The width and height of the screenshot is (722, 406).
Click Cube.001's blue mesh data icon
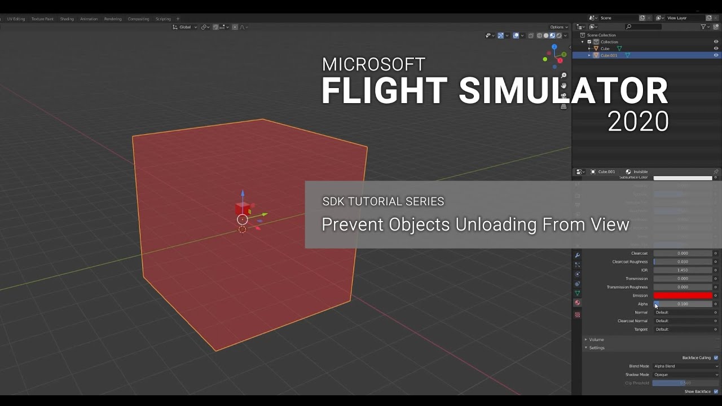627,55
